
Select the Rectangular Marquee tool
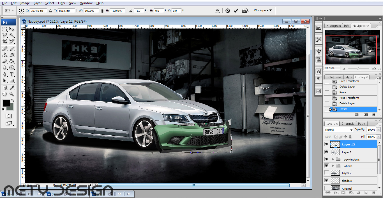pos(5,29)
